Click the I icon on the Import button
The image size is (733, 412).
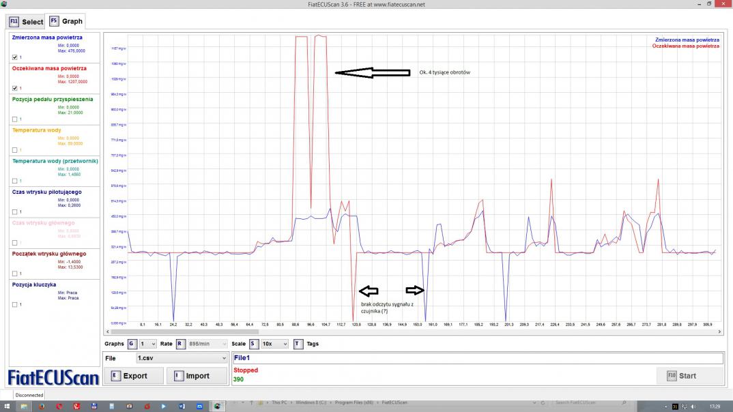pos(179,376)
